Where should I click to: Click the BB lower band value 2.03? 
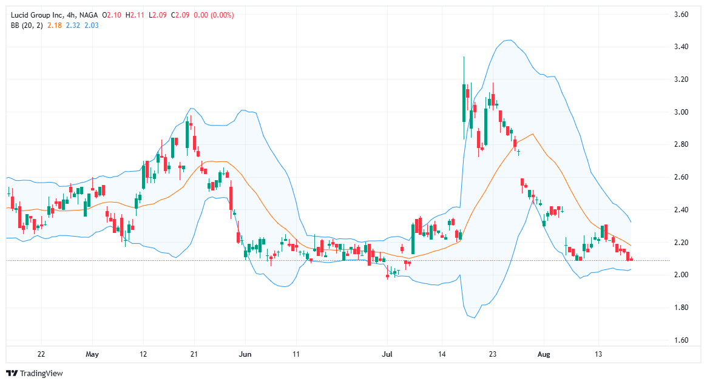tap(92, 25)
